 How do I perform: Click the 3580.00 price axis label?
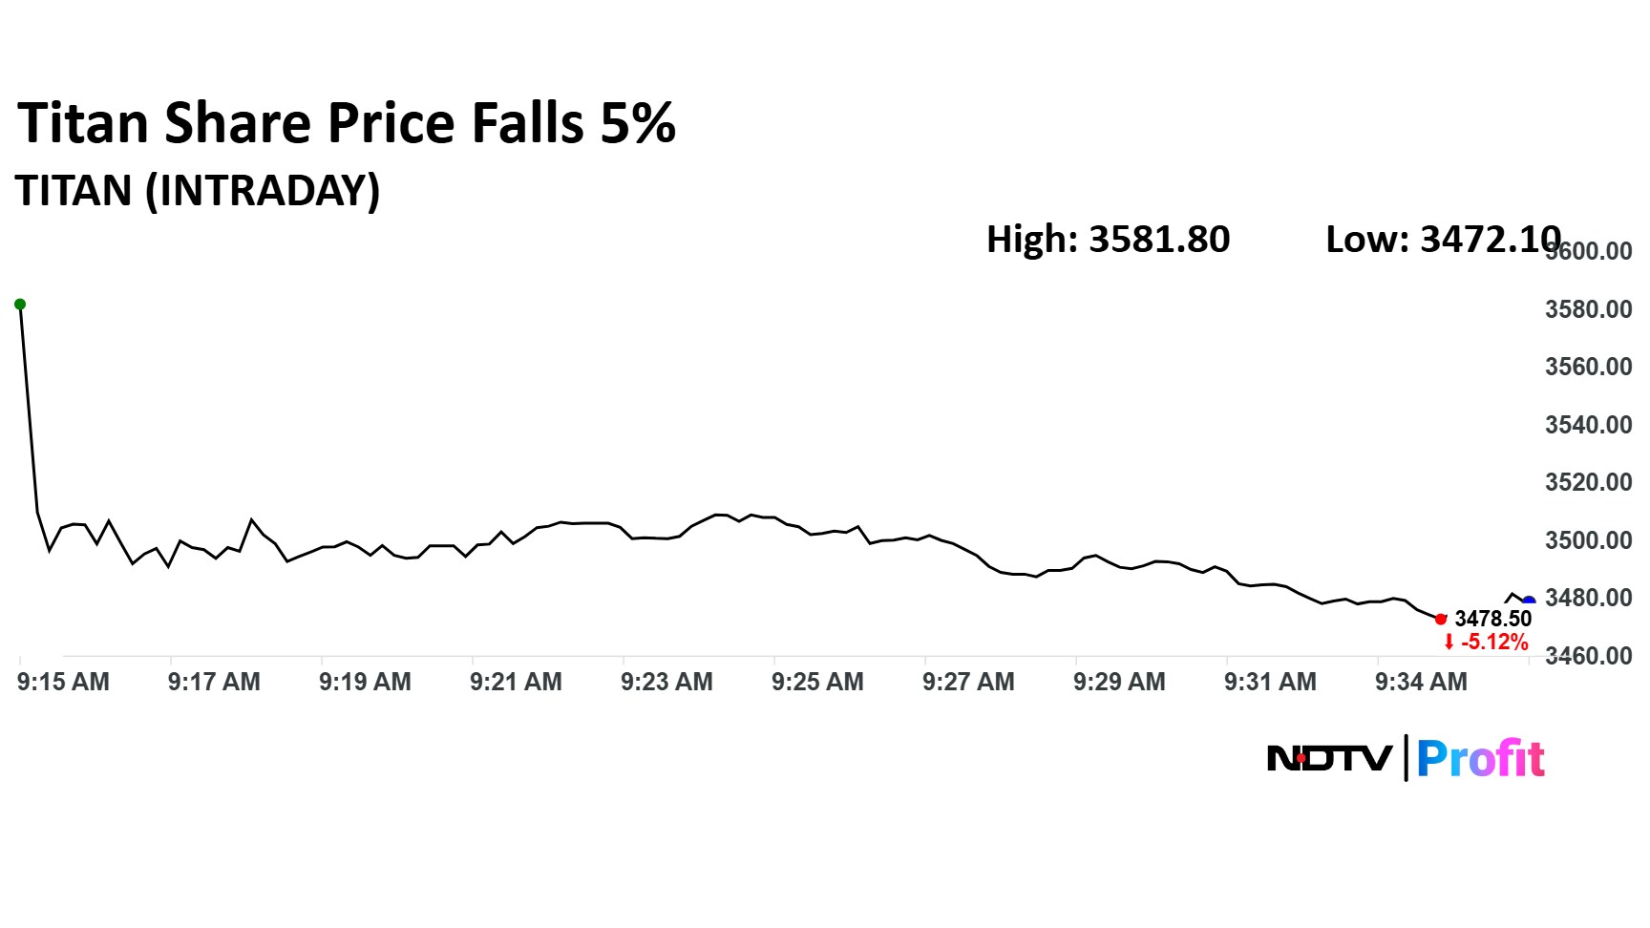[x=1588, y=309]
